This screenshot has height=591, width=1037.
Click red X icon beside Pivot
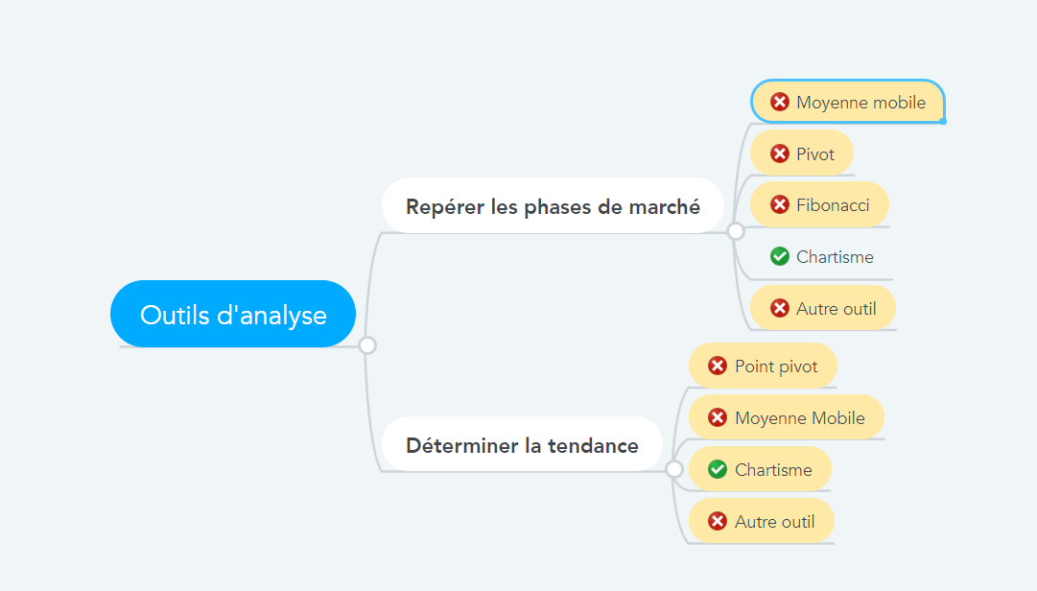tap(780, 154)
